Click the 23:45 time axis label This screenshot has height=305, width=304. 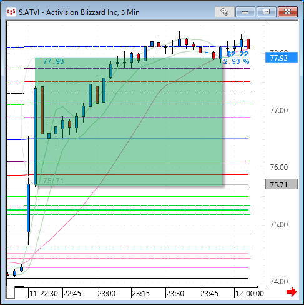[210, 294]
